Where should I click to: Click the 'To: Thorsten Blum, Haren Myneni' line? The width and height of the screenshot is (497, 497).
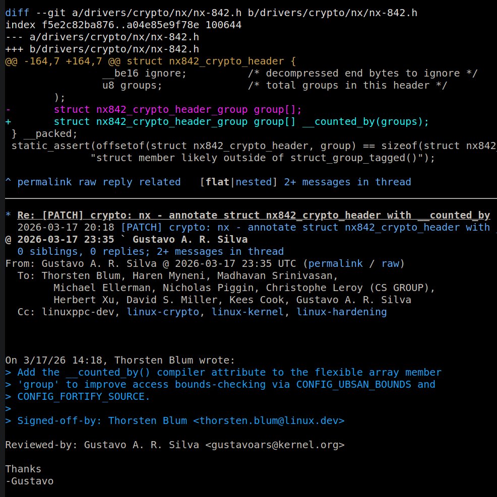[178, 276]
